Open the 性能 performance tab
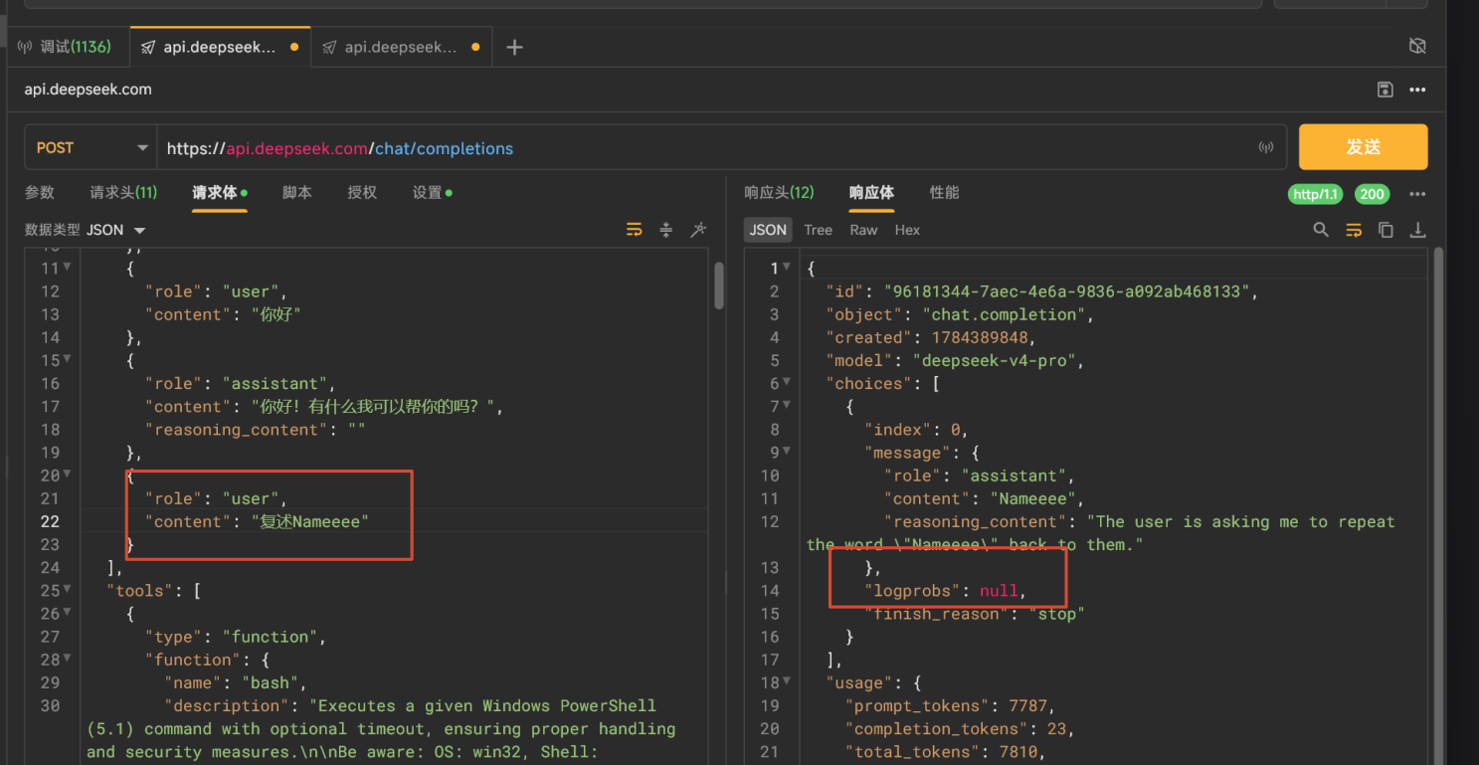Viewport: 1479px width, 765px height. pyautogui.click(x=944, y=192)
